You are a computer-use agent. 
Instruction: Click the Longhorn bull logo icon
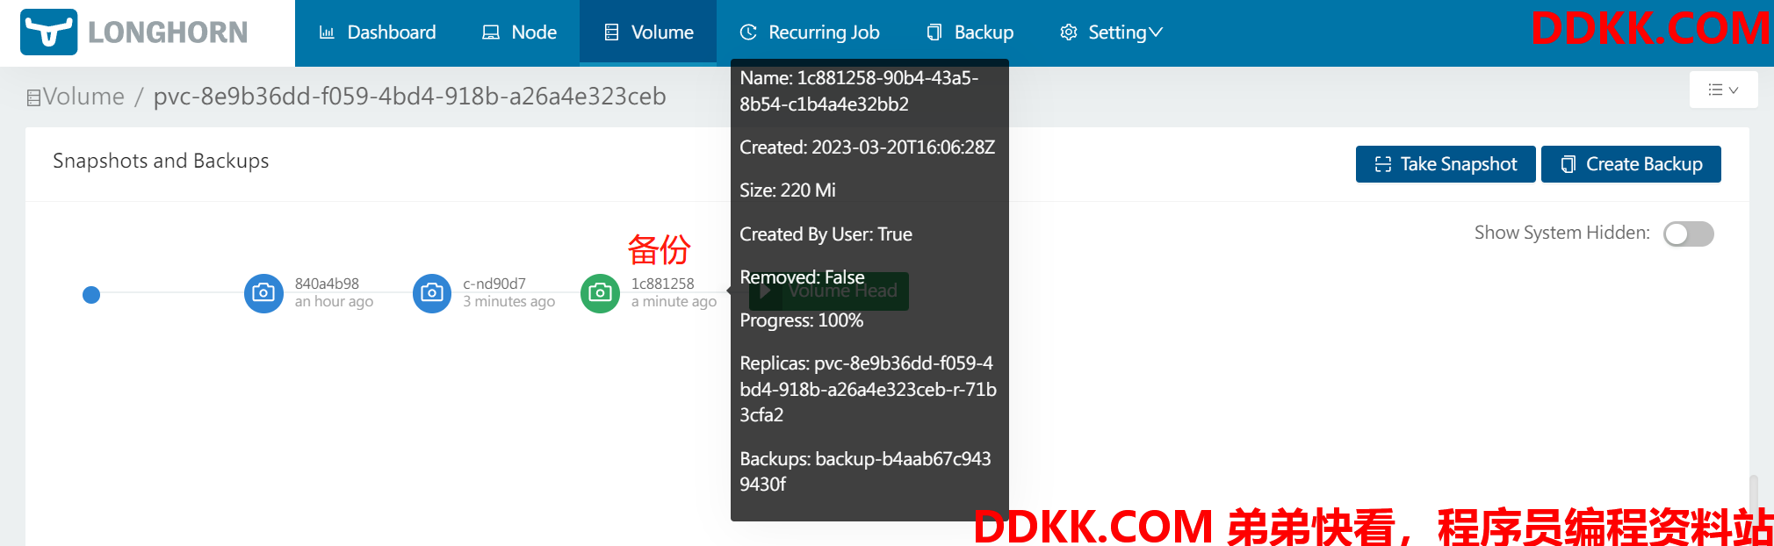(49, 32)
